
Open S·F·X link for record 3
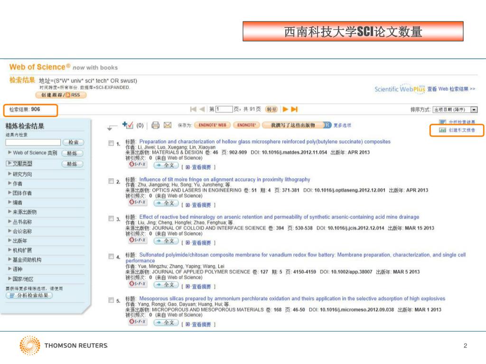138,240
